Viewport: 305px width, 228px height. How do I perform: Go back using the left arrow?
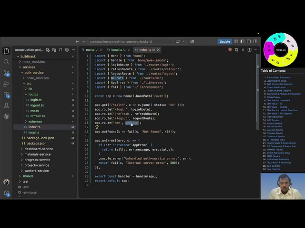(x=77, y=41)
